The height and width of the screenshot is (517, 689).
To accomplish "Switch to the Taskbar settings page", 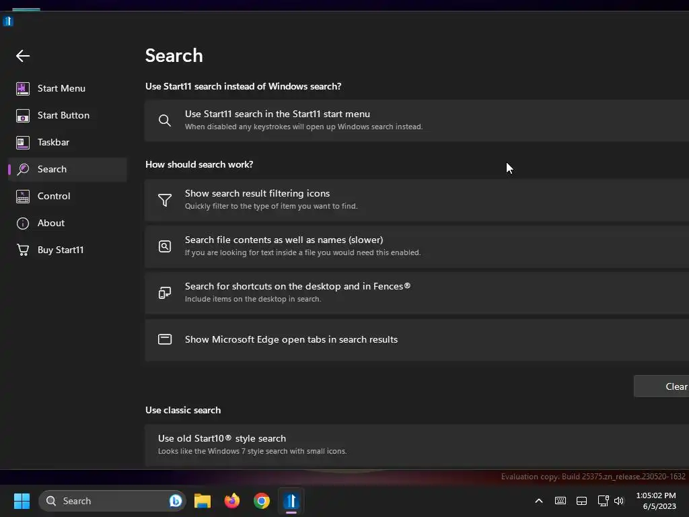I will coord(68,143).
